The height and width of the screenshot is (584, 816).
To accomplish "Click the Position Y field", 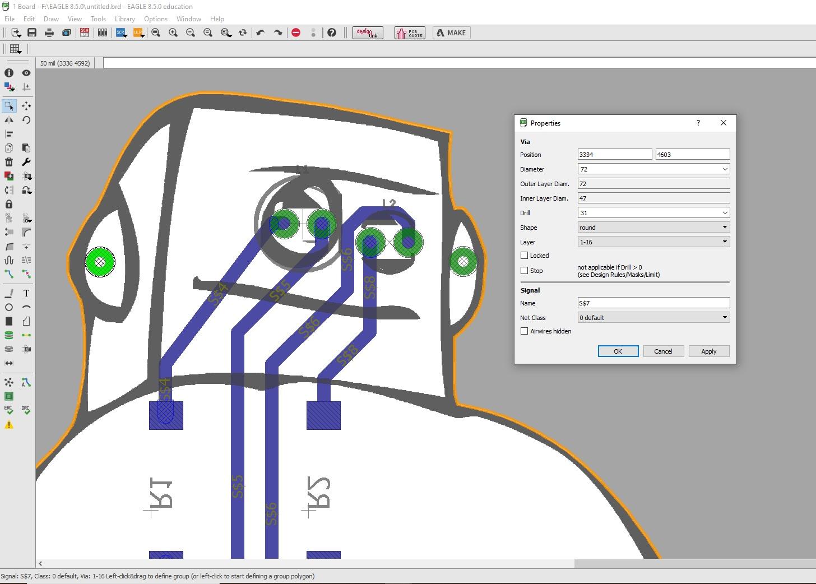I will (x=693, y=155).
